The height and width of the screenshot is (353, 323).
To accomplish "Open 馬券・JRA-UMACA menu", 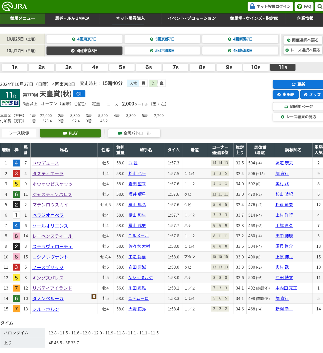I will [x=72, y=18].
